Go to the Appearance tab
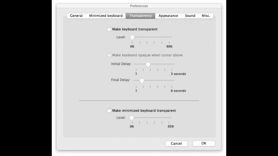This screenshot has width=278, height=156. click(x=168, y=16)
